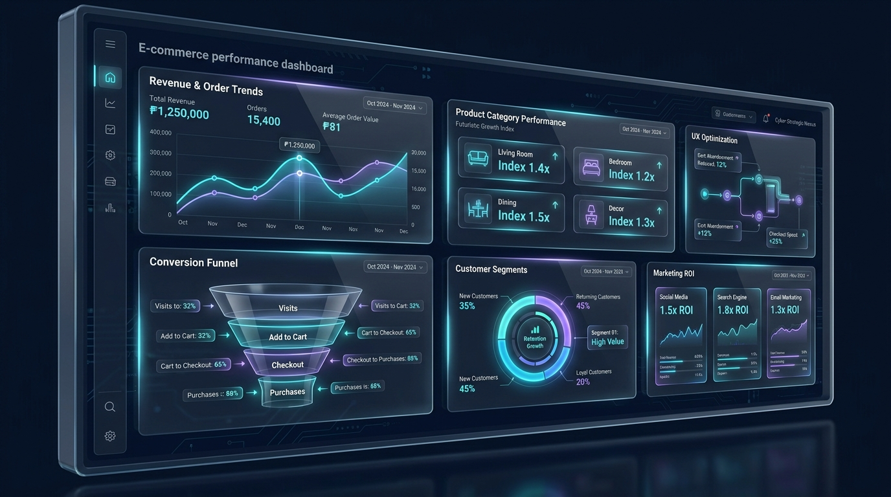Click the Dining Index 1.5x value

point(523,216)
